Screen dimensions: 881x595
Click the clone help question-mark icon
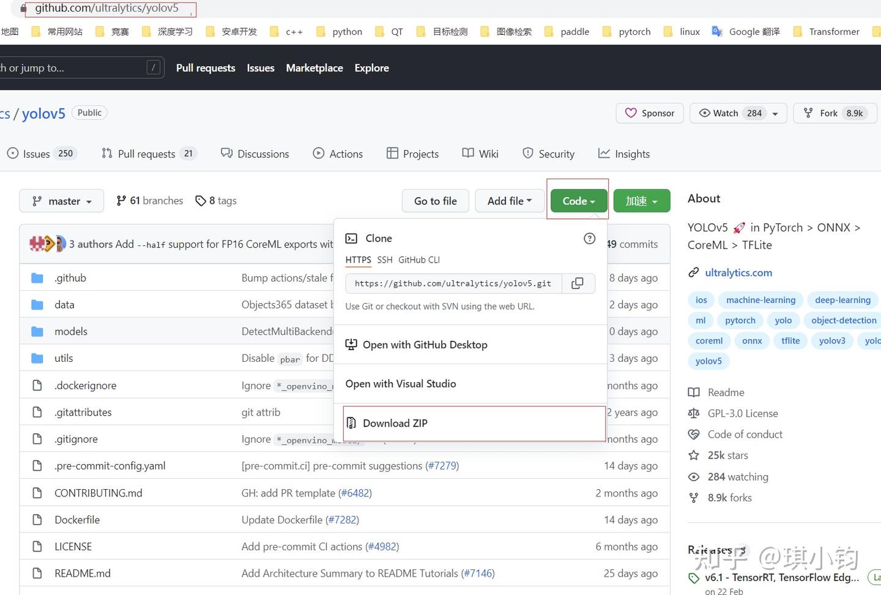pyautogui.click(x=589, y=239)
